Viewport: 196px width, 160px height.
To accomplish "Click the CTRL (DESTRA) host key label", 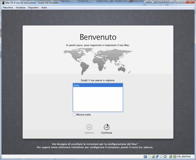I will (183, 157).
